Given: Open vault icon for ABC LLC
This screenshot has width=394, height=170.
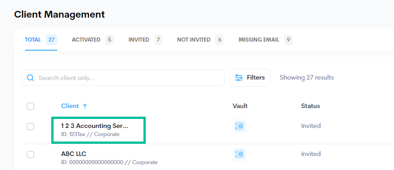Looking at the screenshot, I should click(240, 154).
